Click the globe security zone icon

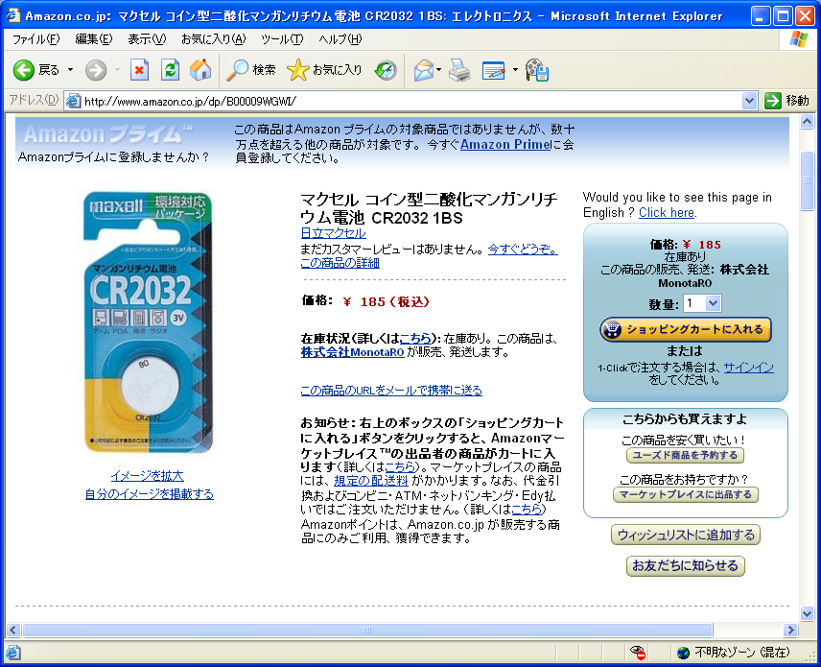click(683, 653)
